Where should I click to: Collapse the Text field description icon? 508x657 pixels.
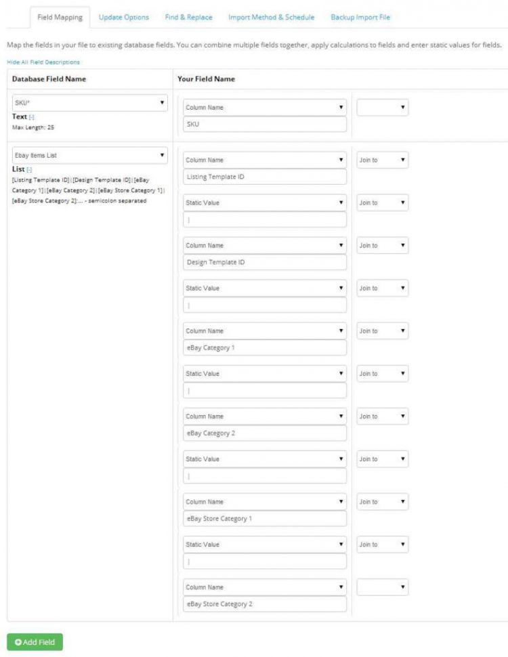point(32,117)
